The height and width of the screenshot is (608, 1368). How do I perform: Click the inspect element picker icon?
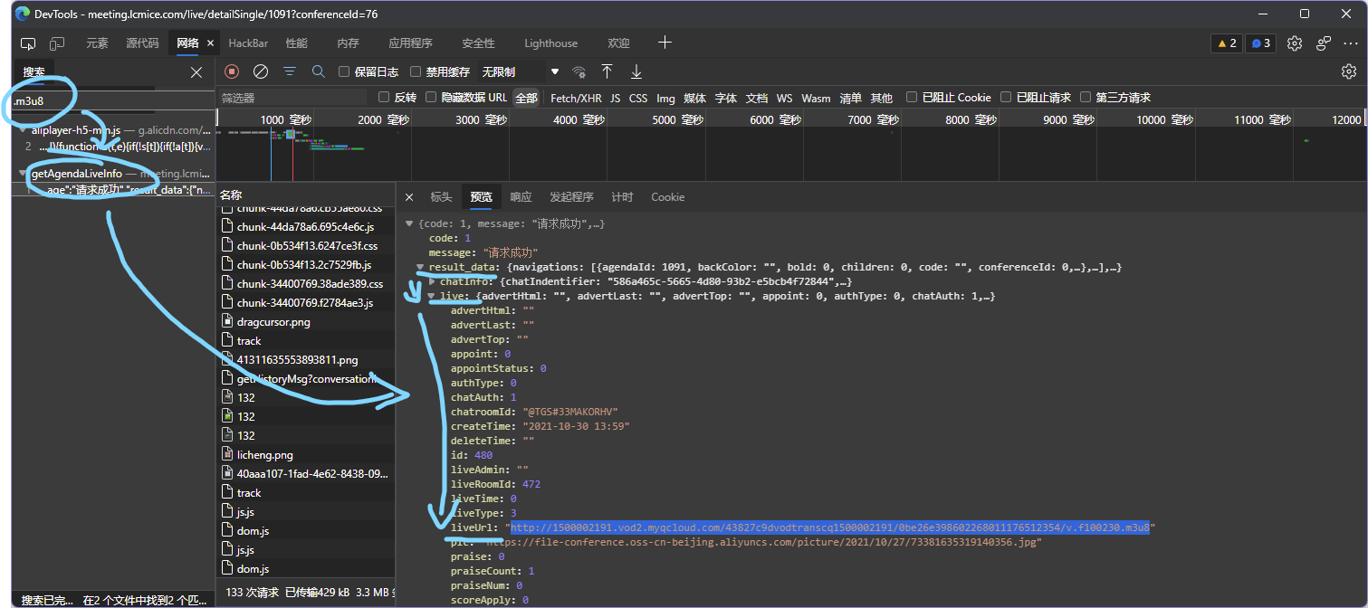pyautogui.click(x=28, y=43)
